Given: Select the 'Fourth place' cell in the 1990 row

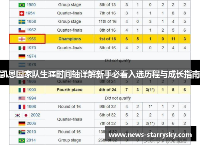Looking at the screenshot, I should coord(70,90).
